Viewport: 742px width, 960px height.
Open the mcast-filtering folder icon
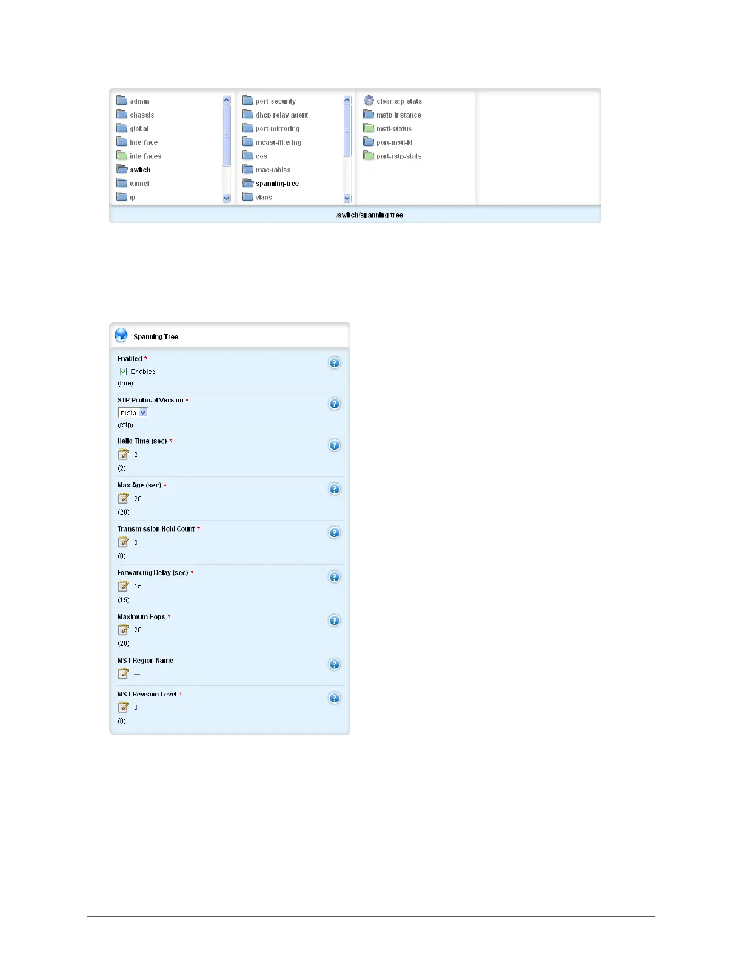pyautogui.click(x=248, y=142)
